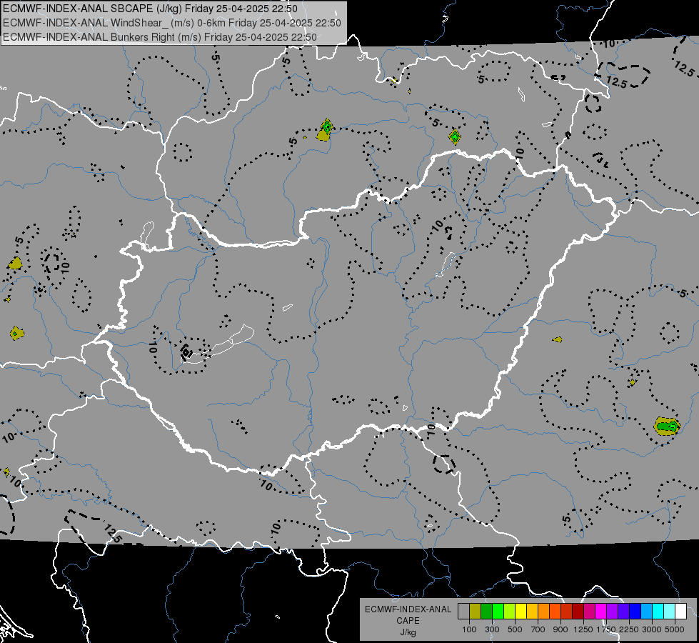This screenshot has height=643, width=699.
Task: Click the 300 legend value
Action: tap(492, 629)
